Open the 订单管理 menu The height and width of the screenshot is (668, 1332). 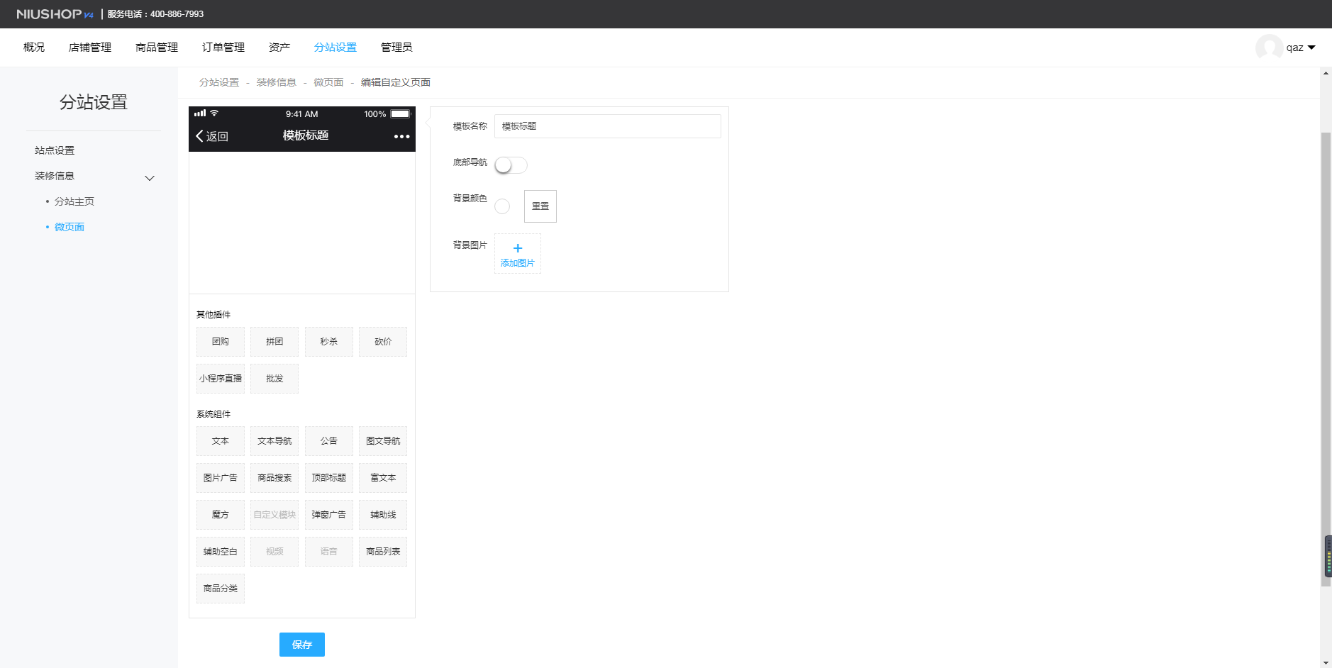(223, 48)
